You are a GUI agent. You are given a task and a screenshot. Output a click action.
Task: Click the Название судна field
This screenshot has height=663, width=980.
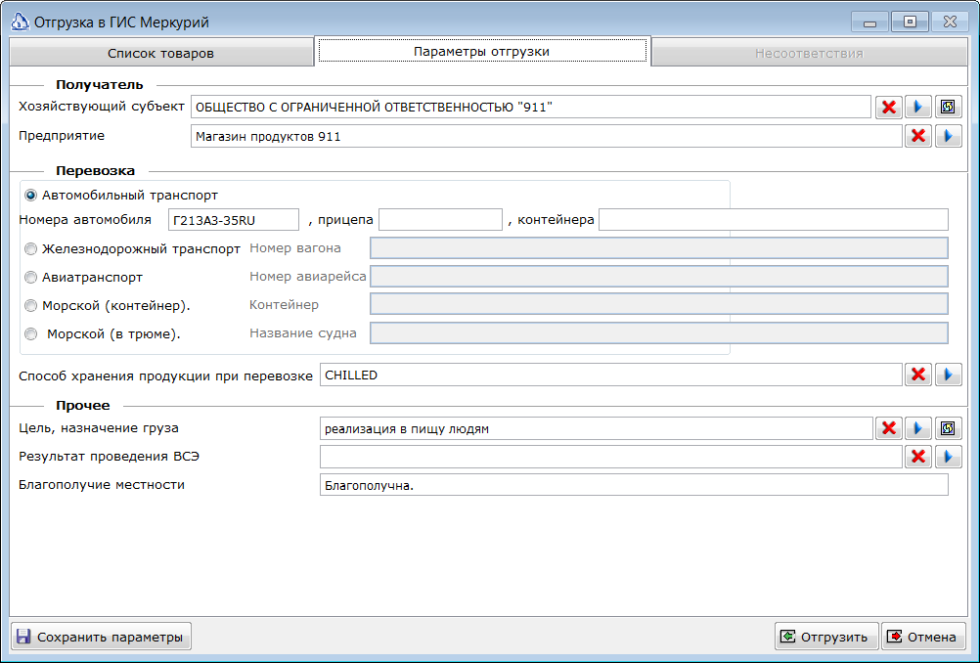pos(659,333)
